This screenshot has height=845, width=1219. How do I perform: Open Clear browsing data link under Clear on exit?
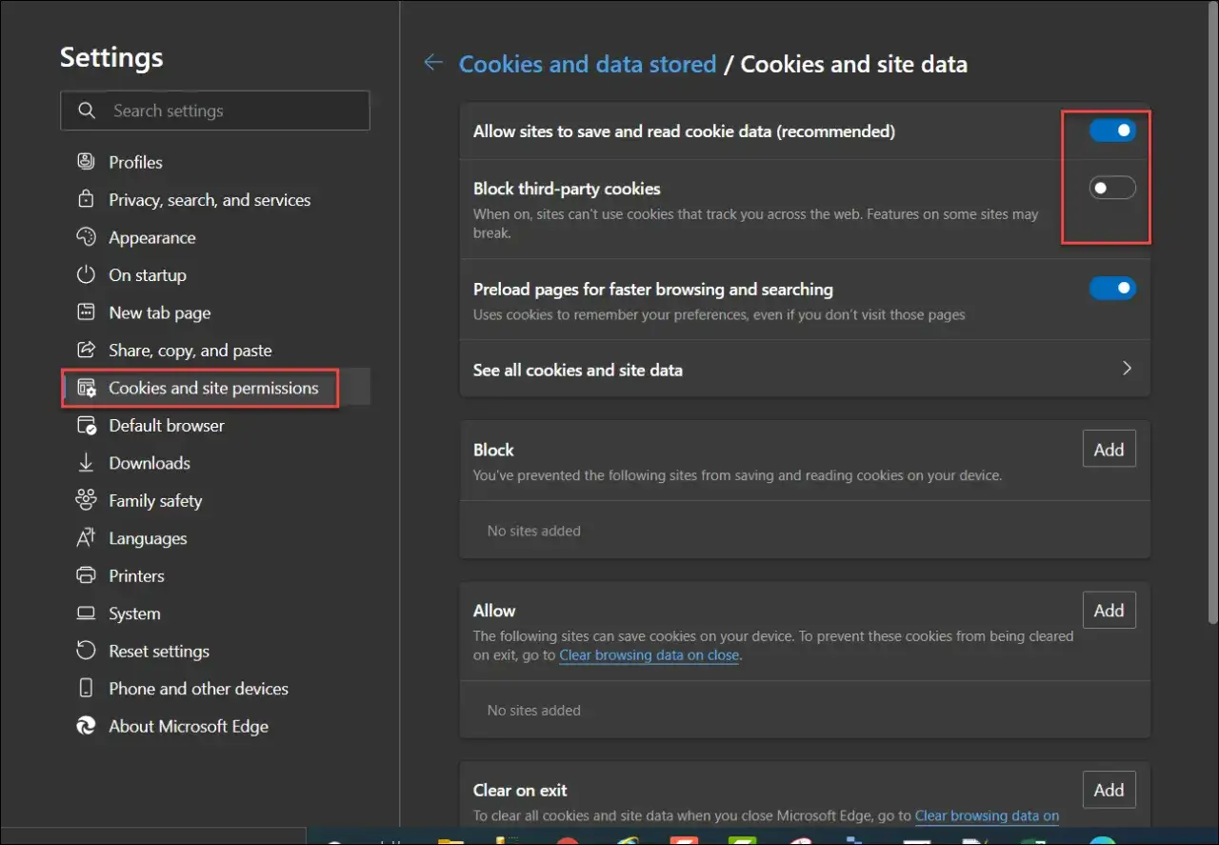(x=987, y=815)
